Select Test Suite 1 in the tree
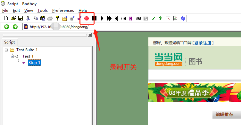Image resolution: width=241 pixels, height=125 pixels. pos(27,50)
